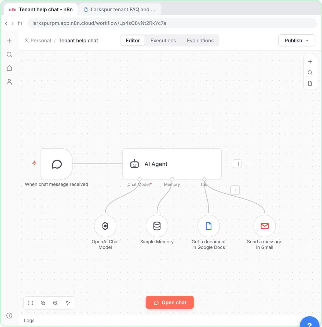Zoom in on the canvas

[43, 303]
